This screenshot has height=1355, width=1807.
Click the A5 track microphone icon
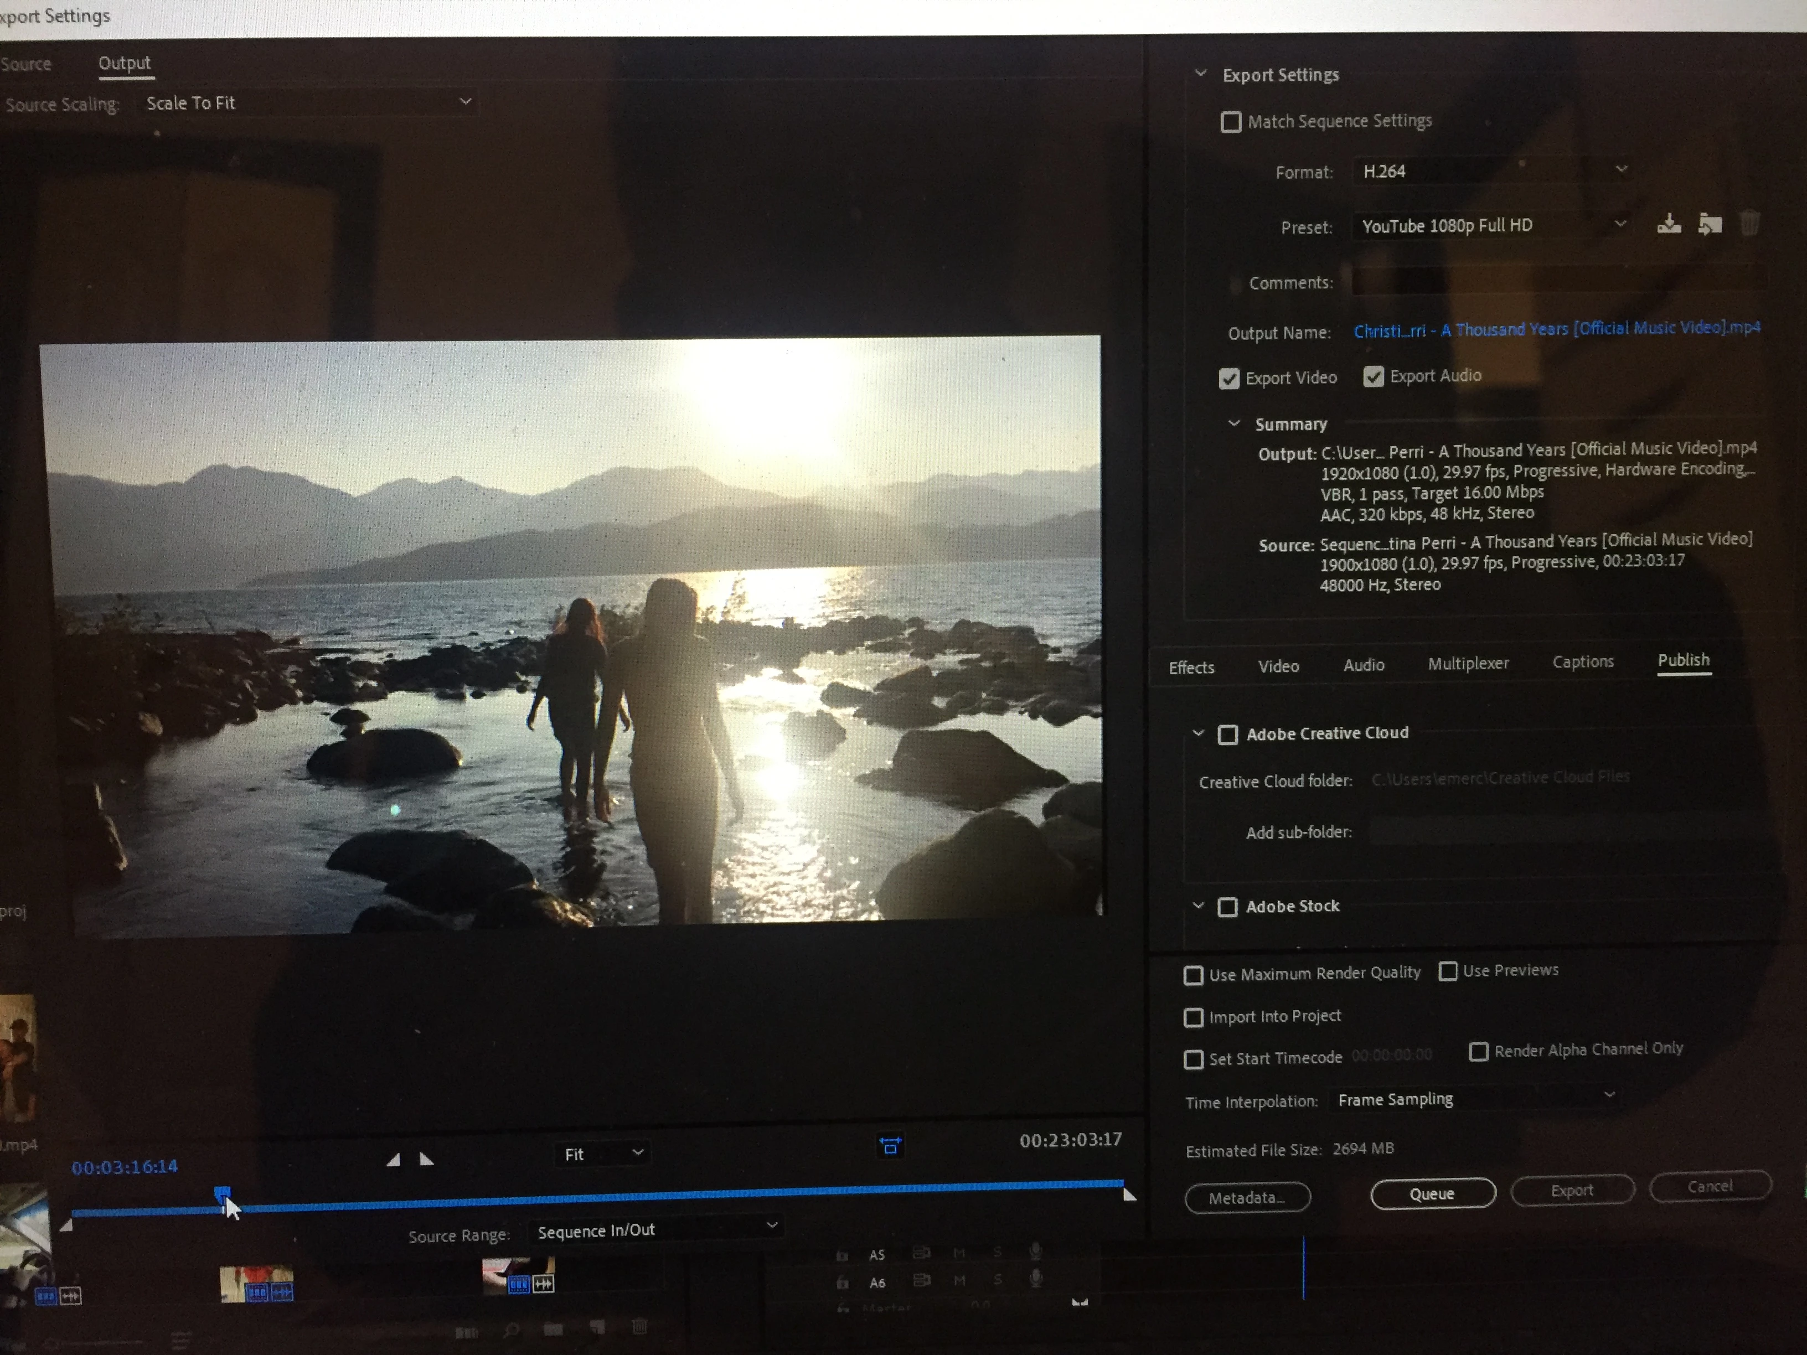point(1035,1250)
